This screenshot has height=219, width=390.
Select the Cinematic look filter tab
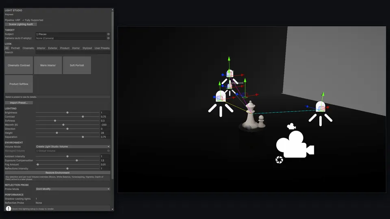click(x=28, y=48)
